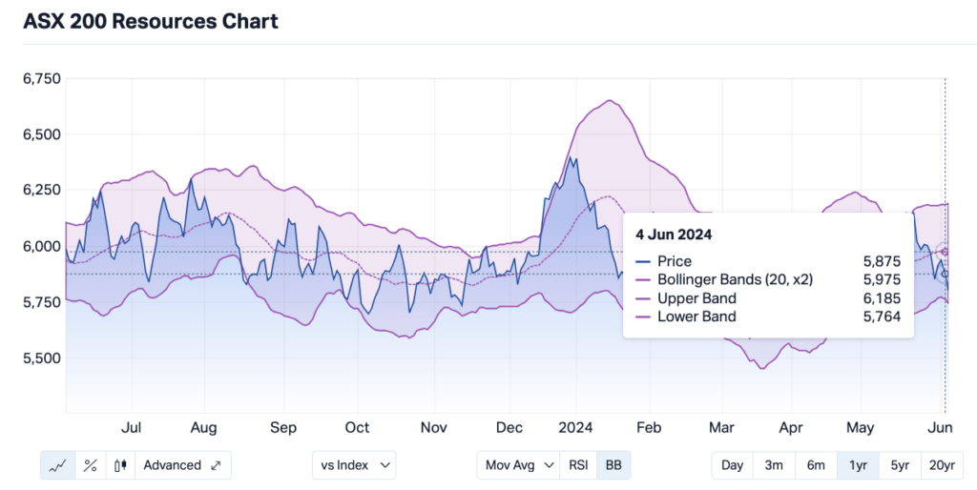The image size is (977, 490).
Task: Click the Upper Band value 6,185
Action: [x=882, y=298]
